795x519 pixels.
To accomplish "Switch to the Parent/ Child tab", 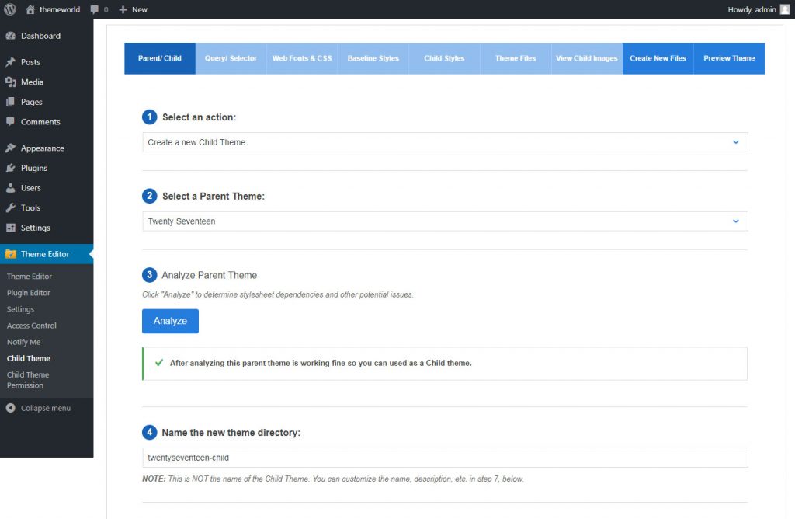I will click(160, 58).
